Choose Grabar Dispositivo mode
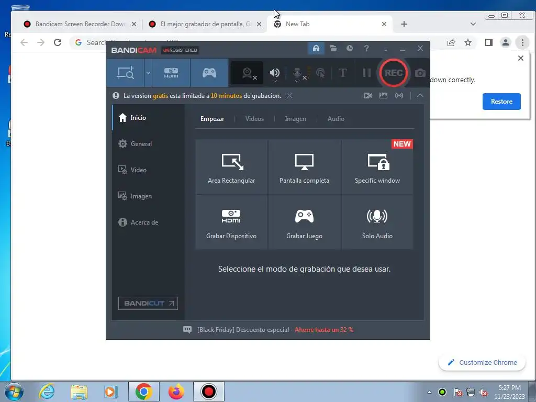Screen dimensions: 536x402 coord(231,222)
